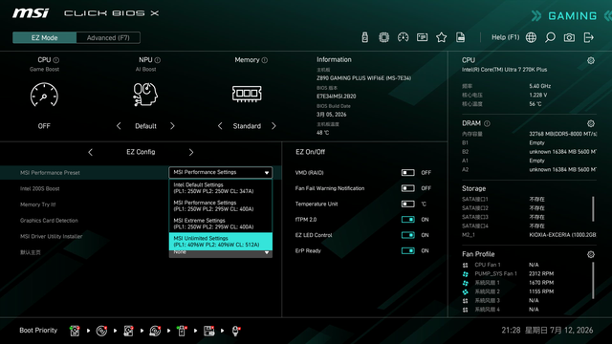This screenshot has width=612, height=344.
Task: Click the 5.40 GHz CPU frequency value
Action: point(539,86)
